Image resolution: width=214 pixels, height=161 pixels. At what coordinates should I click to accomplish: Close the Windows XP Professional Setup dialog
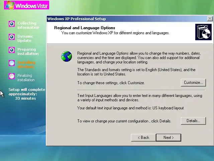pyautogui.click(x=210, y=19)
